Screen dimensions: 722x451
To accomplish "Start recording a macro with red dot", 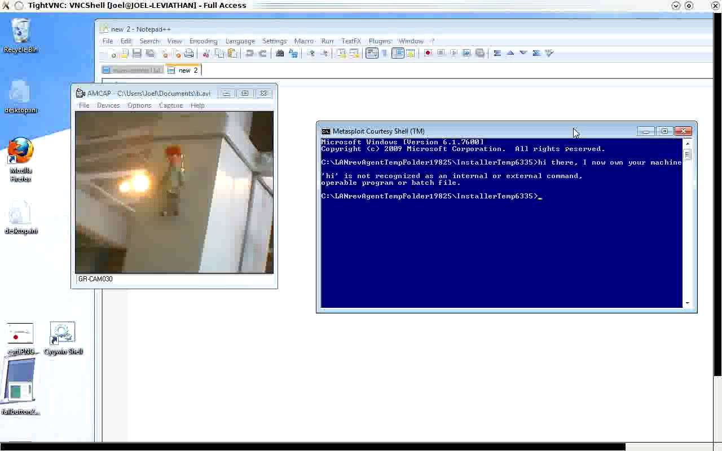I will (x=428, y=53).
